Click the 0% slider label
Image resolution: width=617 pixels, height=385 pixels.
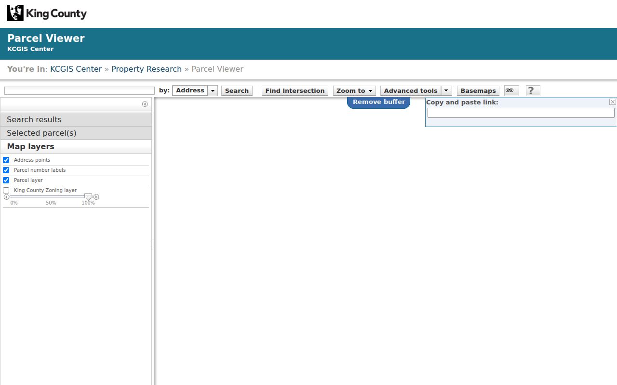click(x=14, y=203)
